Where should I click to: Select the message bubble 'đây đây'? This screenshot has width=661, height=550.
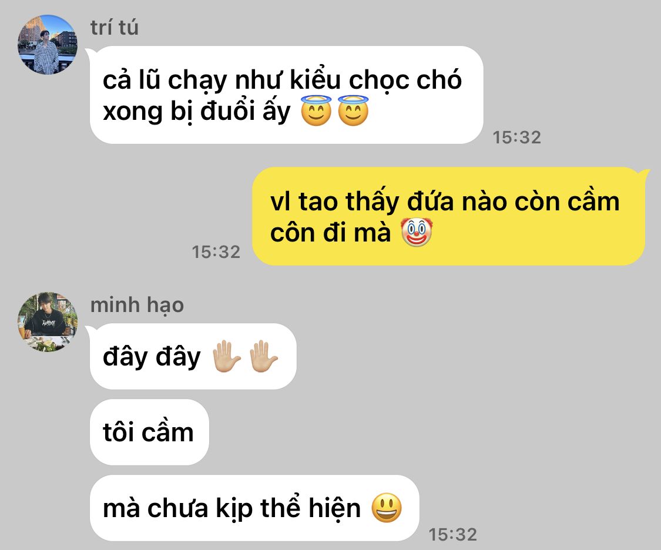click(193, 357)
